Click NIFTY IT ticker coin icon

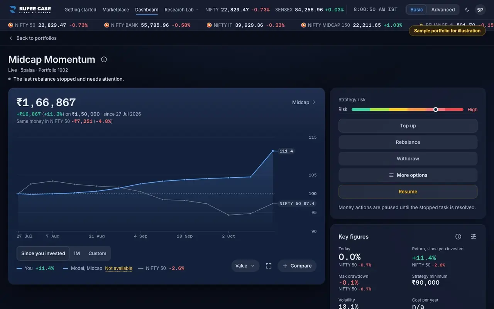(x=209, y=25)
